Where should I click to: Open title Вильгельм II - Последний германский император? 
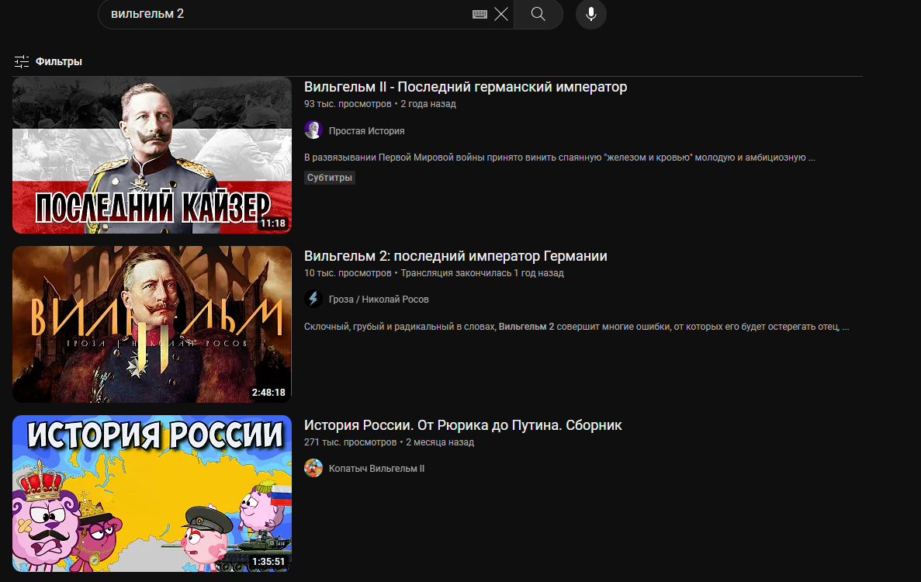point(466,87)
